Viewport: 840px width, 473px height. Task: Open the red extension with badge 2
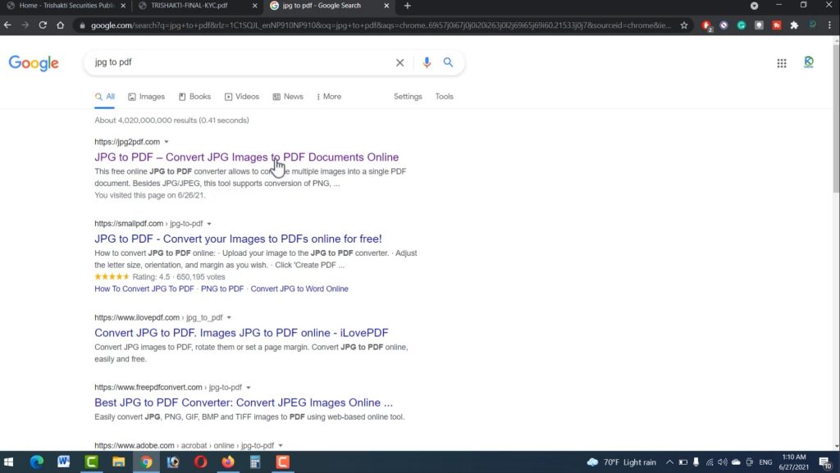(706, 25)
